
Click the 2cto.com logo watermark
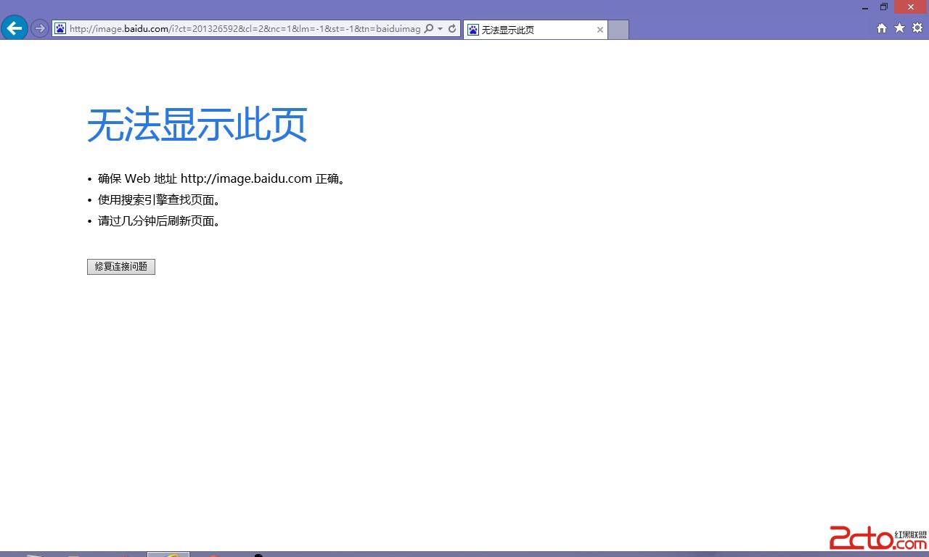[877, 538]
